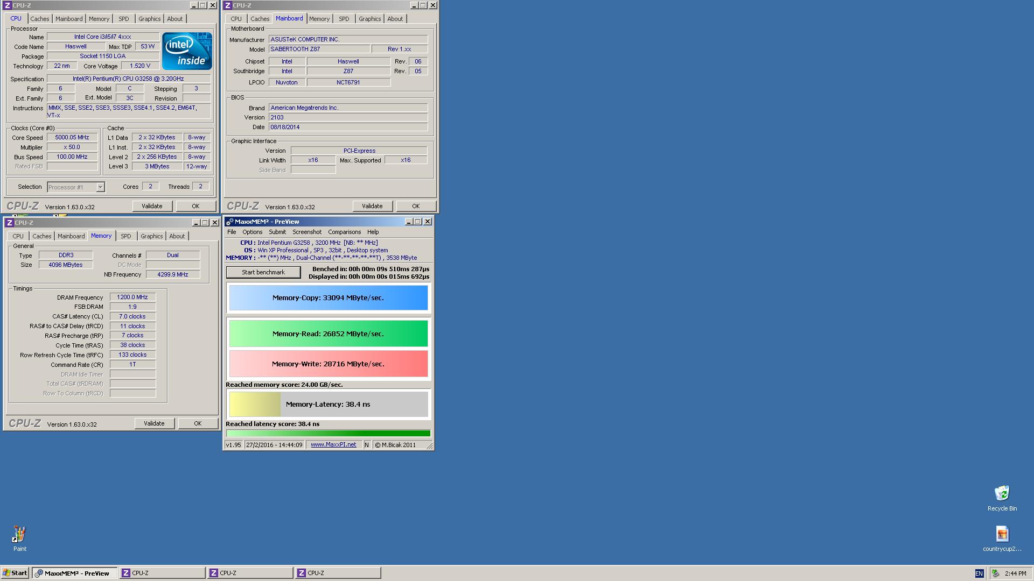Click the Channels # Dual field
1034x581 pixels.
click(x=173, y=255)
